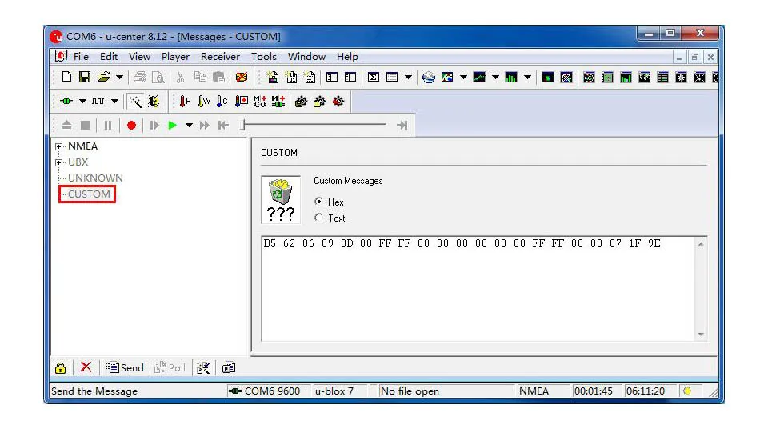
Task: Open the Player menu
Action: 175,56
